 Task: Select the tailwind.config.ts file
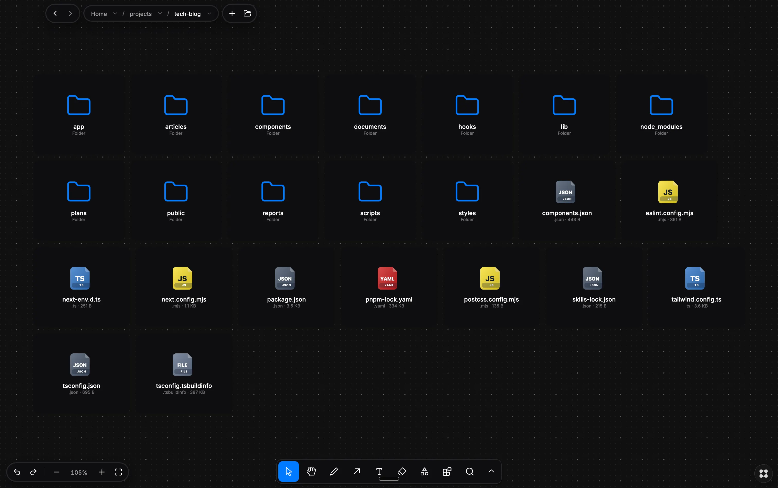coord(696,287)
